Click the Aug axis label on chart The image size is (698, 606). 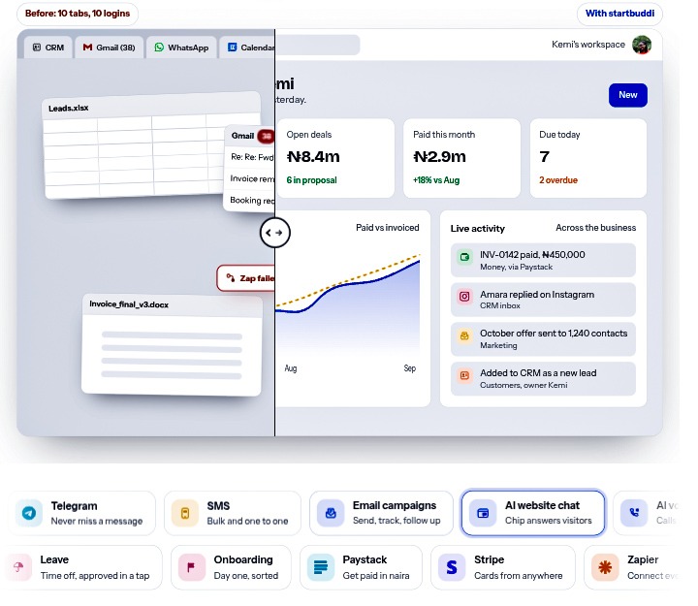point(290,368)
